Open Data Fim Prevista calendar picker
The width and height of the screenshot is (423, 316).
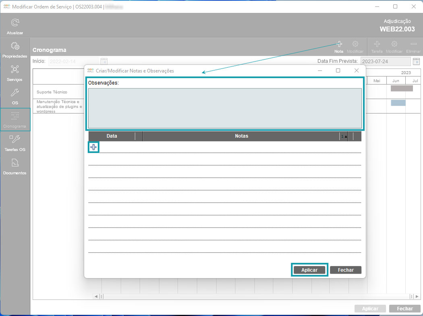416,61
